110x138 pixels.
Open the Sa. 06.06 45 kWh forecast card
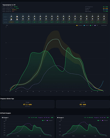83,104
